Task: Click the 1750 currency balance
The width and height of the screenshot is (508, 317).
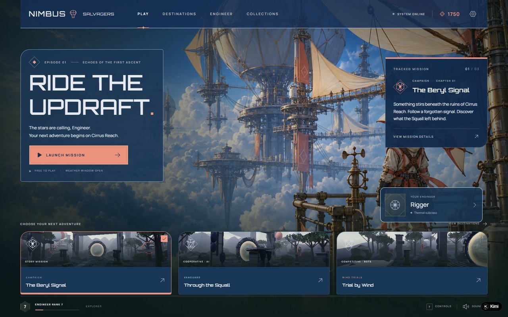Action: click(x=454, y=14)
